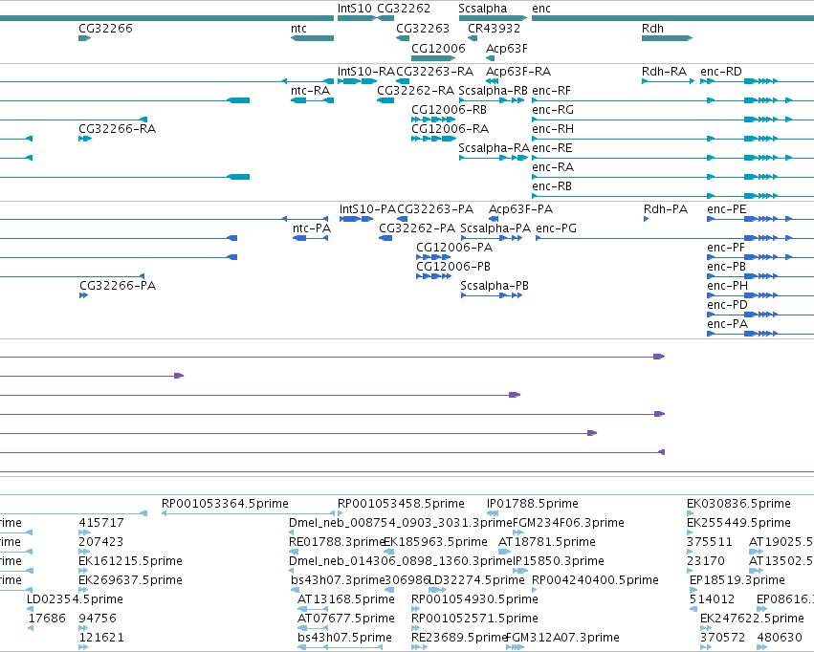
Task: Click the CR43932 gene label
Action: 494,29
